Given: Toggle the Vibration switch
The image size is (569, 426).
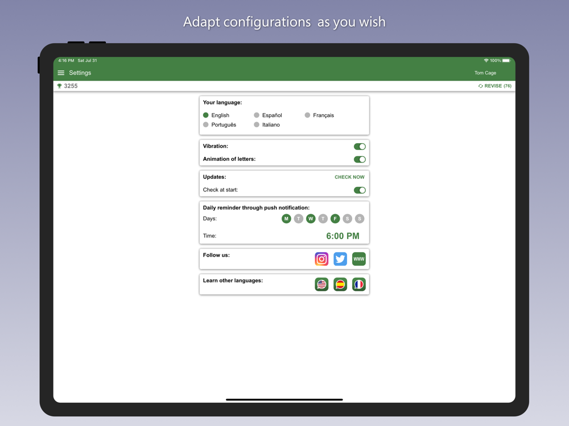Looking at the screenshot, I should pyautogui.click(x=360, y=147).
